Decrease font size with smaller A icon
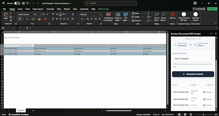Screen dimensions: 219x116 (47, 14)
